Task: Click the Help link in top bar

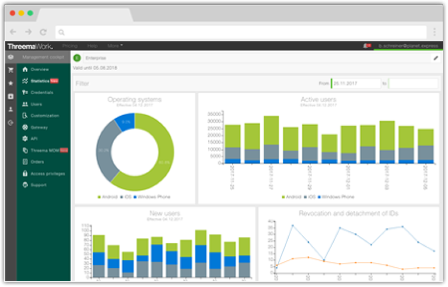Action: 92,46
